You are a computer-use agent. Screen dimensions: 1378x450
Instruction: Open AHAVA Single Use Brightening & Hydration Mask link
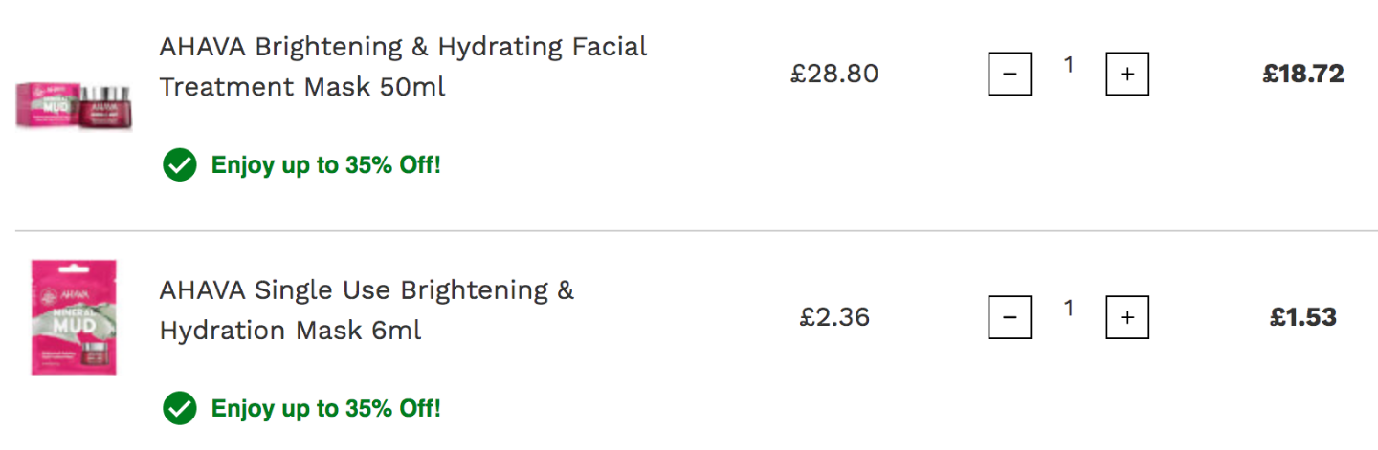tap(367, 311)
